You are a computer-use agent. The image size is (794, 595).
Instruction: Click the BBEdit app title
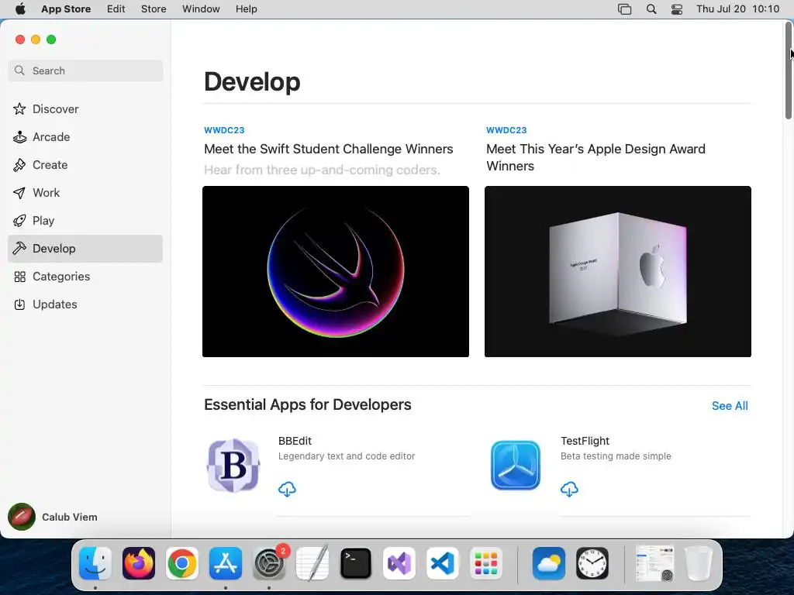pyautogui.click(x=295, y=441)
